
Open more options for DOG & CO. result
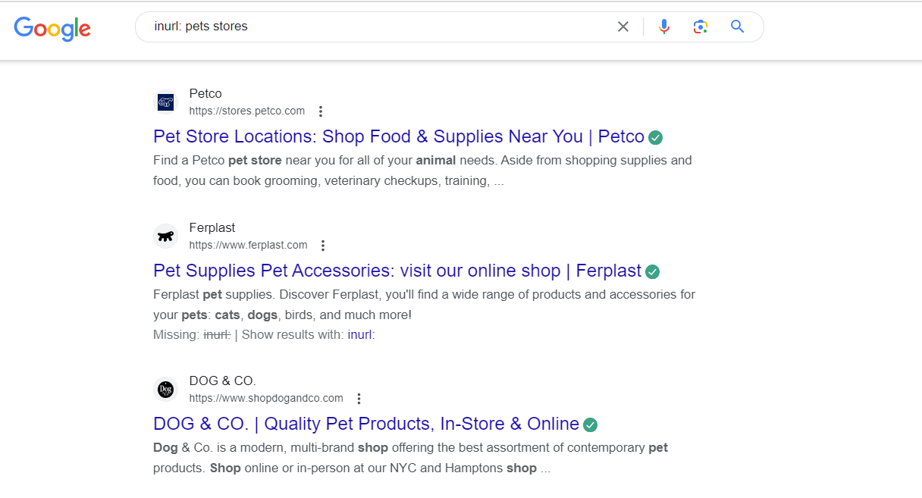[x=359, y=399]
